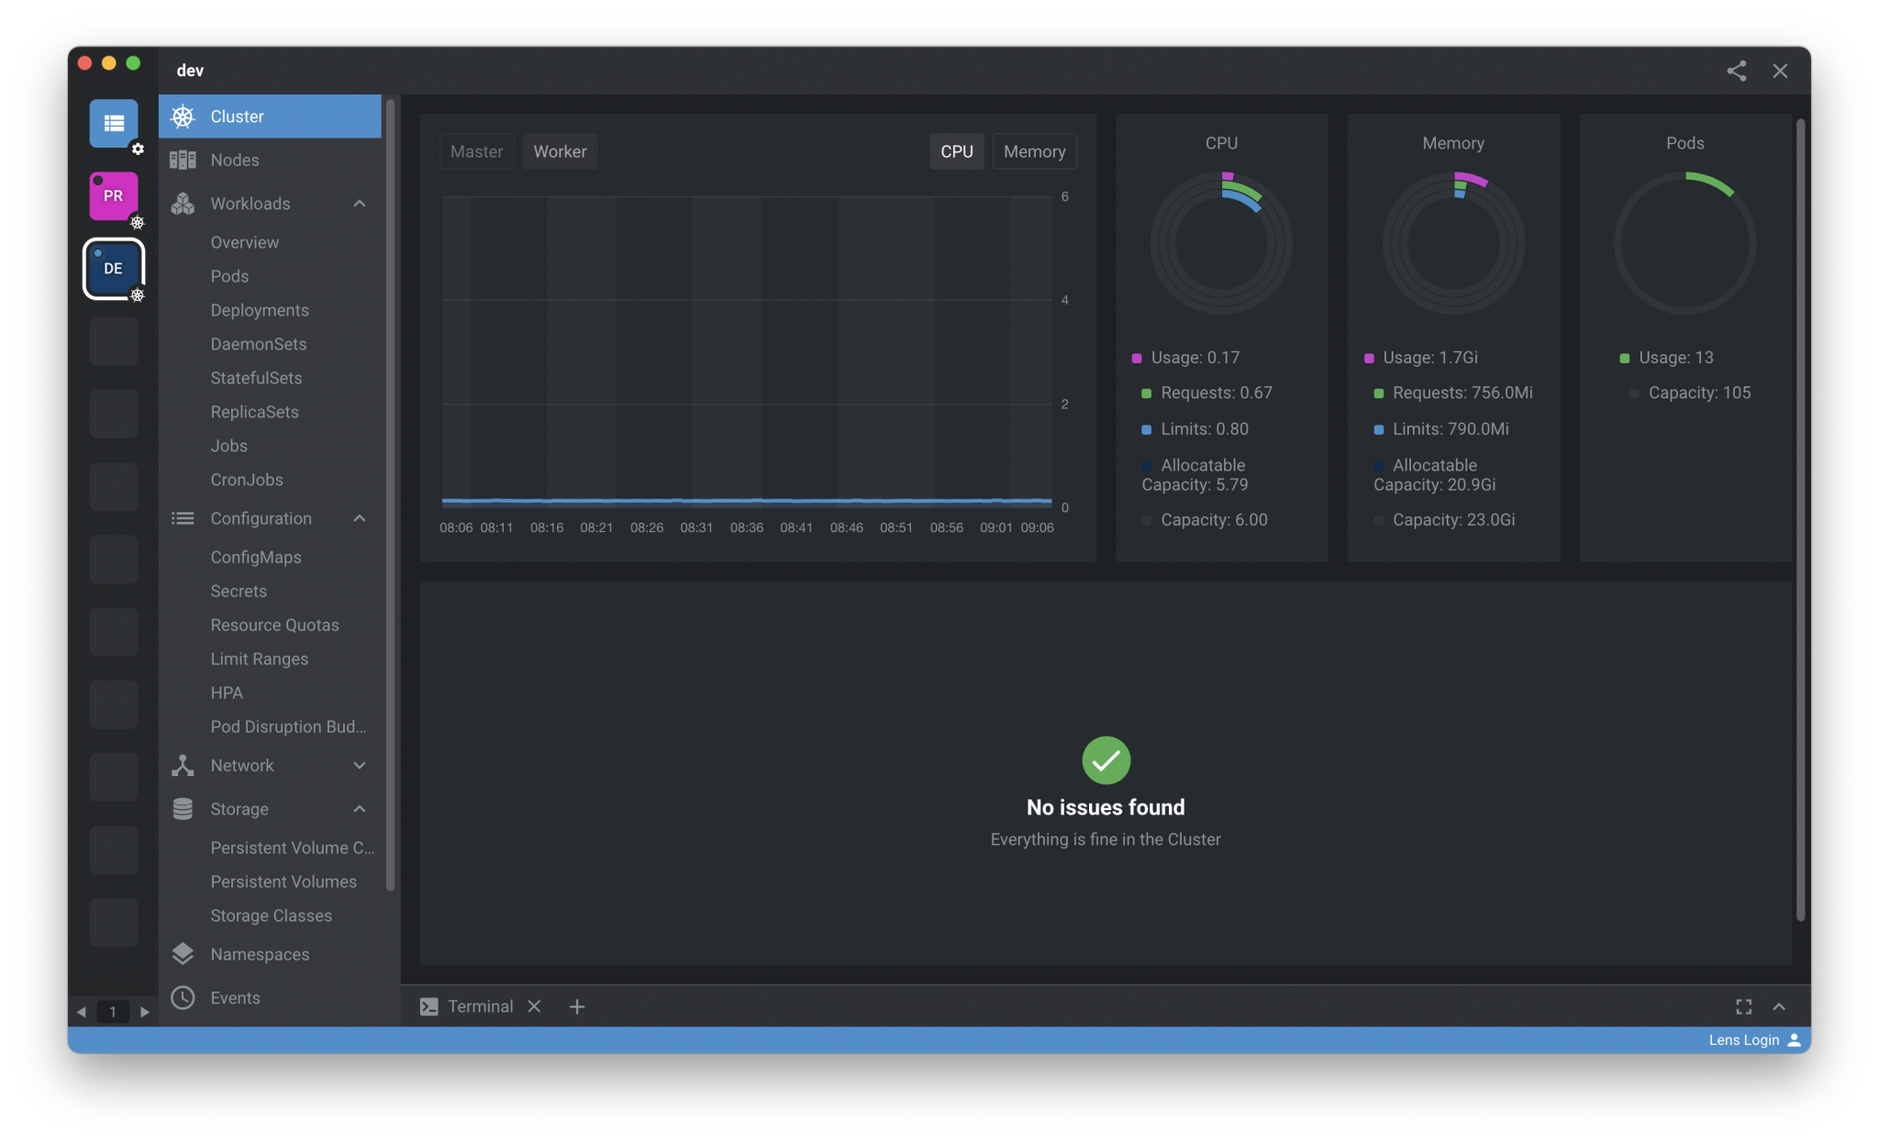The image size is (1879, 1143).
Task: Select the Workloads icon in sidebar
Action: [x=183, y=203]
